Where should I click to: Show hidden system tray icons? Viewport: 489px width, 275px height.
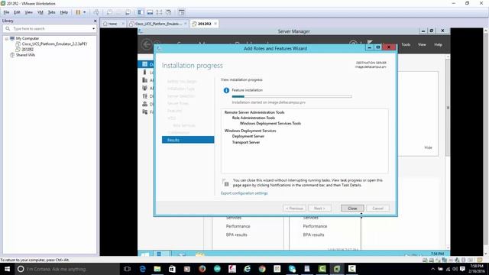[433, 269]
